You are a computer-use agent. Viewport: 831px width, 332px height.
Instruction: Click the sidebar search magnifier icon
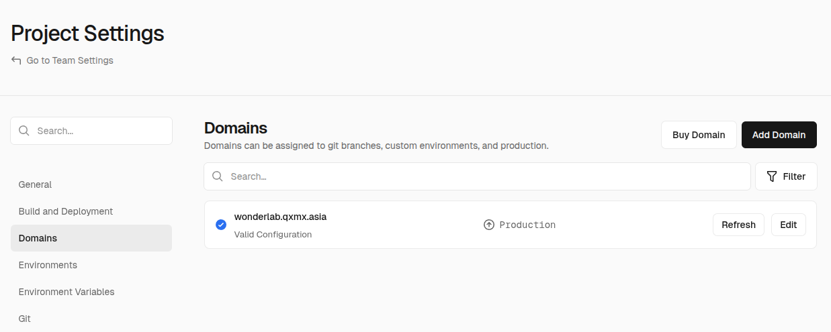[x=24, y=131]
